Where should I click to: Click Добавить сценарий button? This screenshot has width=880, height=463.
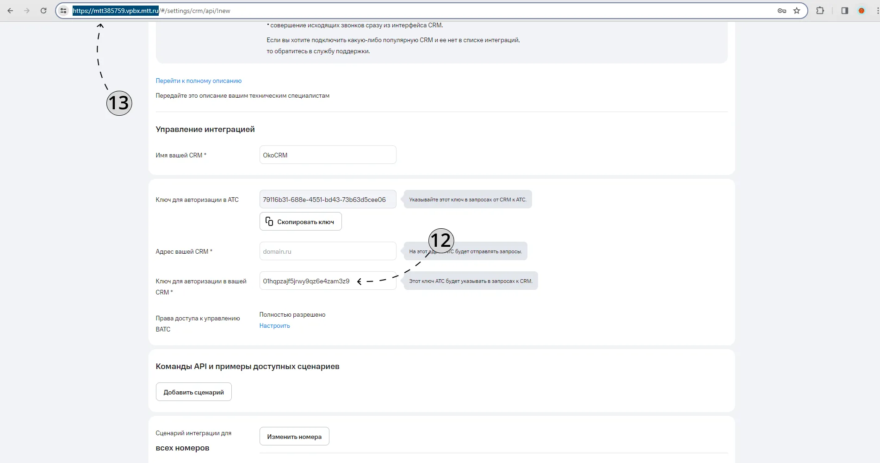[x=193, y=392]
